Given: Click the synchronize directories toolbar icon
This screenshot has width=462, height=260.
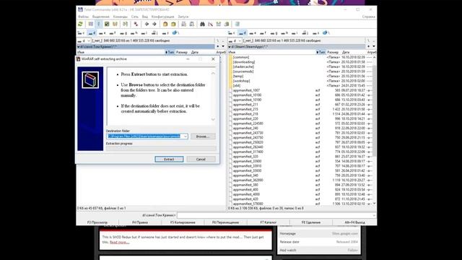Looking at the screenshot, I should (218, 24).
